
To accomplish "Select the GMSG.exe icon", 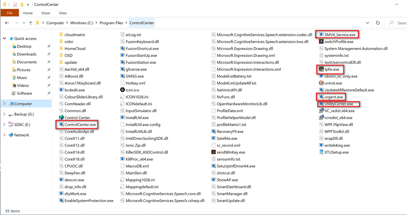I will (122, 76).
